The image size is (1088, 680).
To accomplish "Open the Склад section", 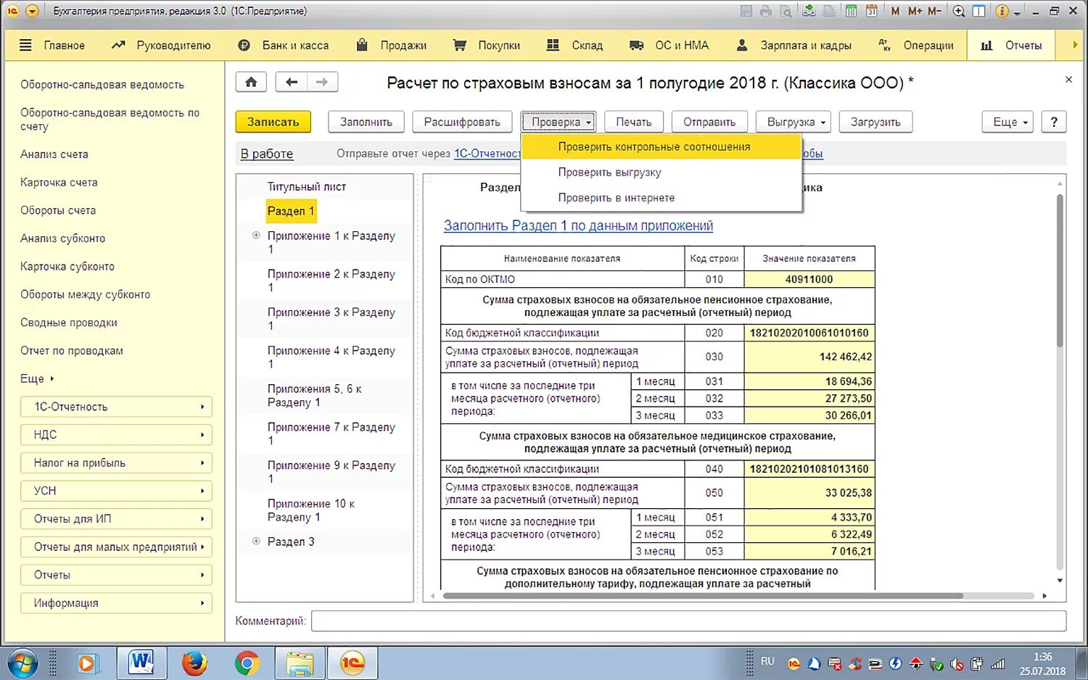I will 574,45.
